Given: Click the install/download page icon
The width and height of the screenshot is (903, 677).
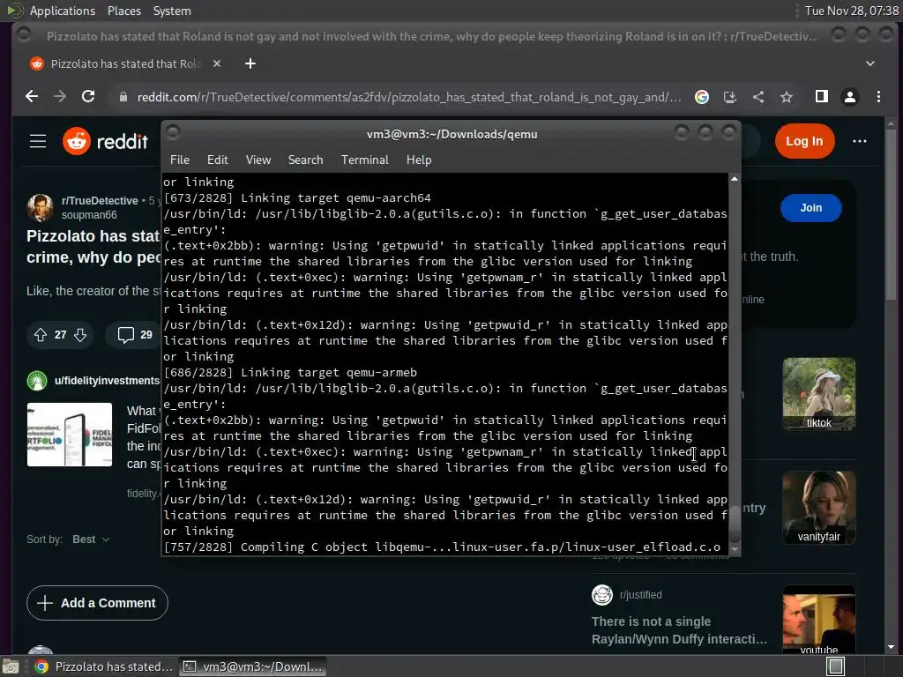Looking at the screenshot, I should tap(729, 97).
